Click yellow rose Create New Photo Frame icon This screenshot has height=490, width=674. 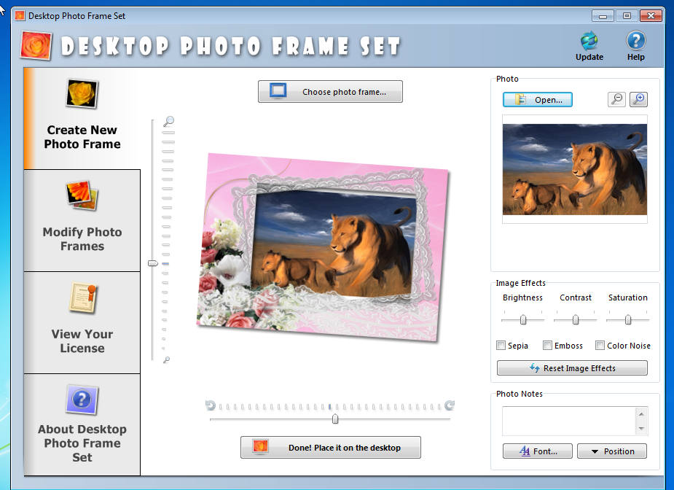coord(82,93)
